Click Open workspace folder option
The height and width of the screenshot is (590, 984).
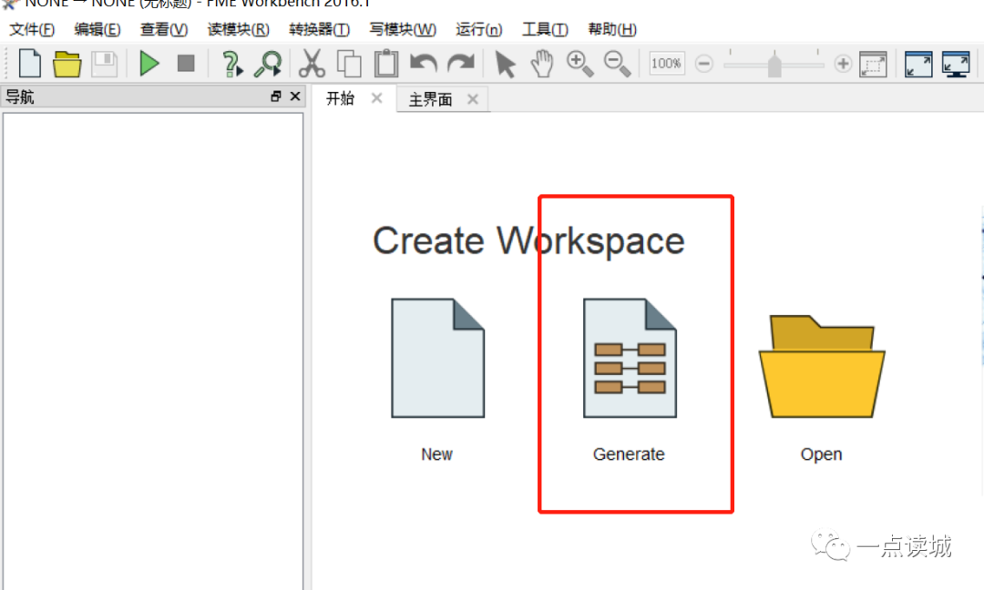(x=821, y=366)
